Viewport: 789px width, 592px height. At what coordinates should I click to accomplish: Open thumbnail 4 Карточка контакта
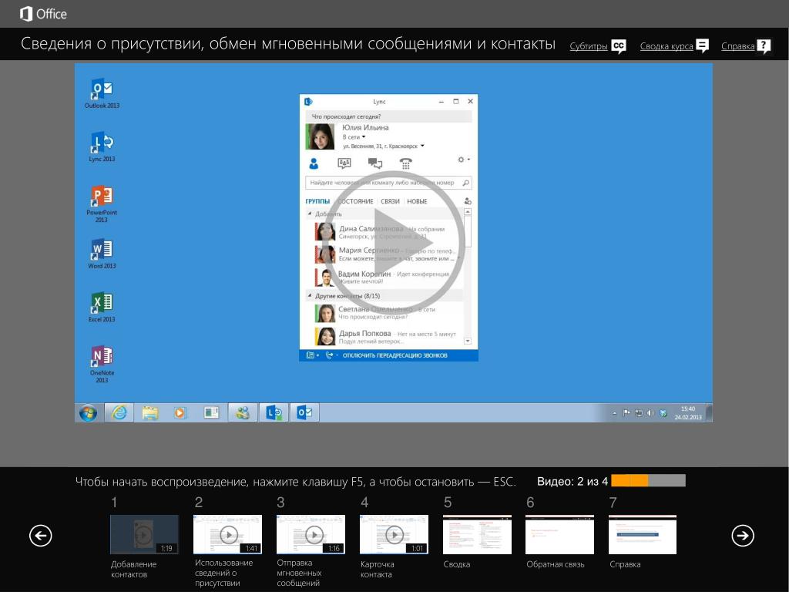click(394, 534)
